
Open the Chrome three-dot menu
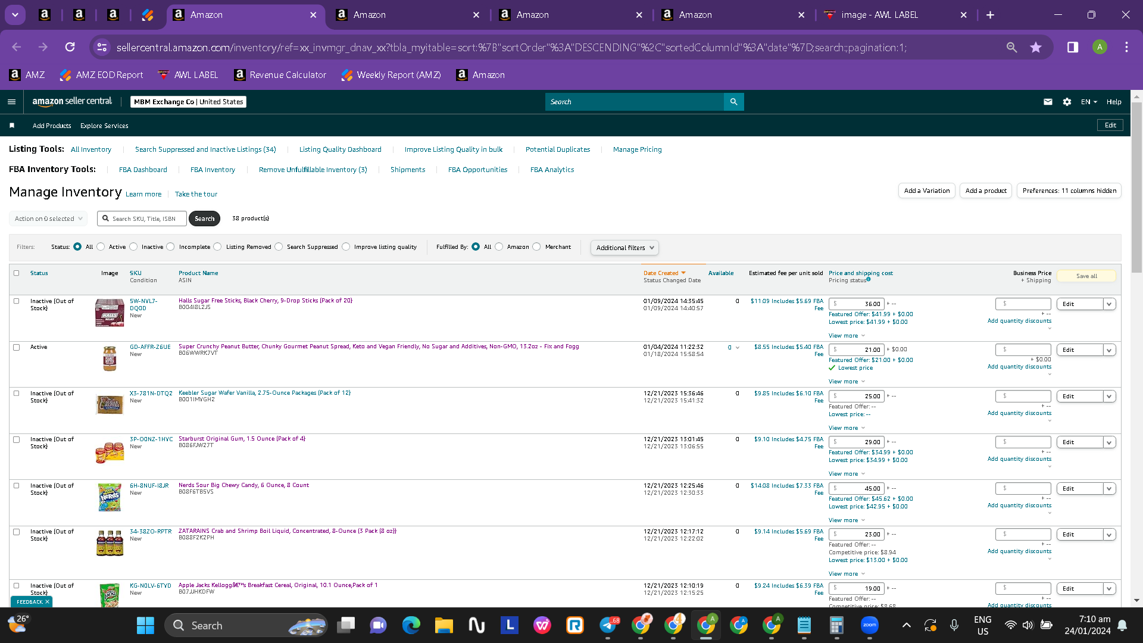click(x=1126, y=47)
